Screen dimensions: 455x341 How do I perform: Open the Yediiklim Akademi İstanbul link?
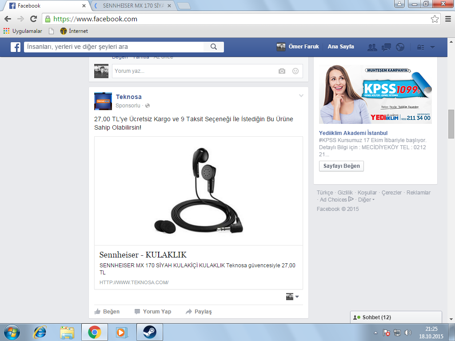coord(353,133)
